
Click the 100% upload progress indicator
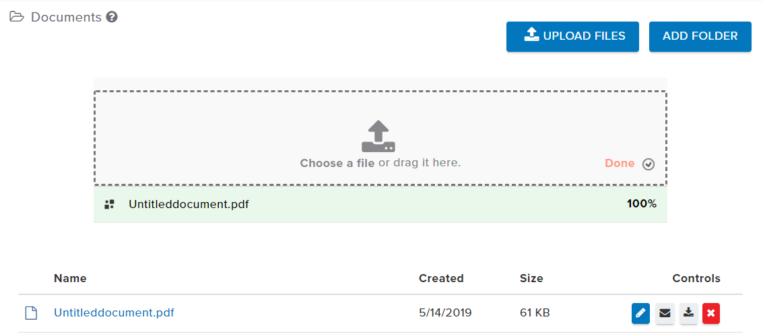coord(641,204)
